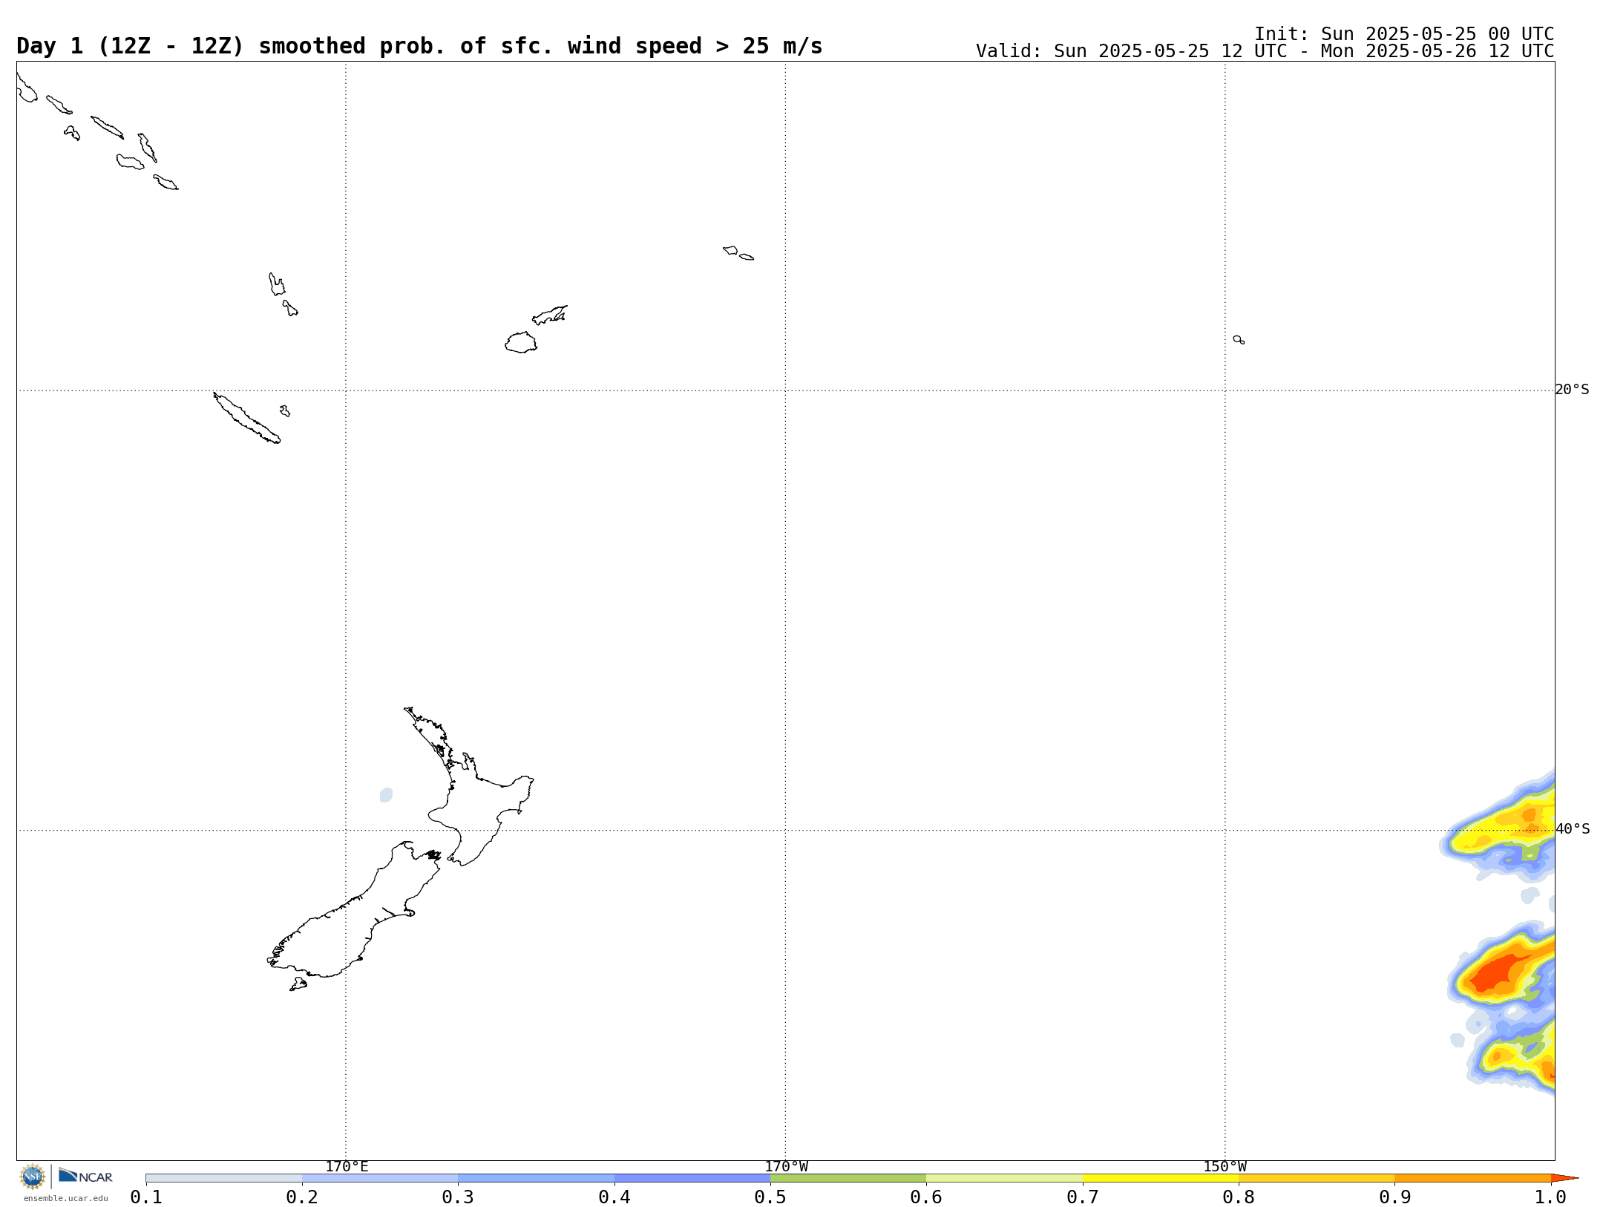Click Fiji's Viti Levu island outline
Viewport: 1603px width, 1207px height.
pyautogui.click(x=521, y=343)
